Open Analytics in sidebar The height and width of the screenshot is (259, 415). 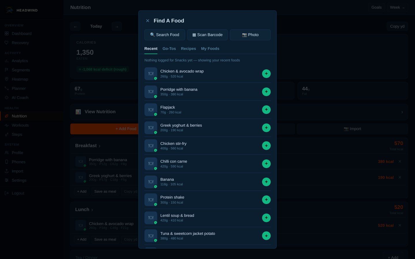click(x=32, y=61)
